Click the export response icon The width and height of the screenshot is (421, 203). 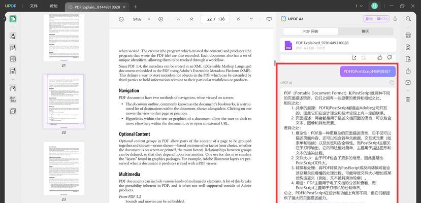354,58
